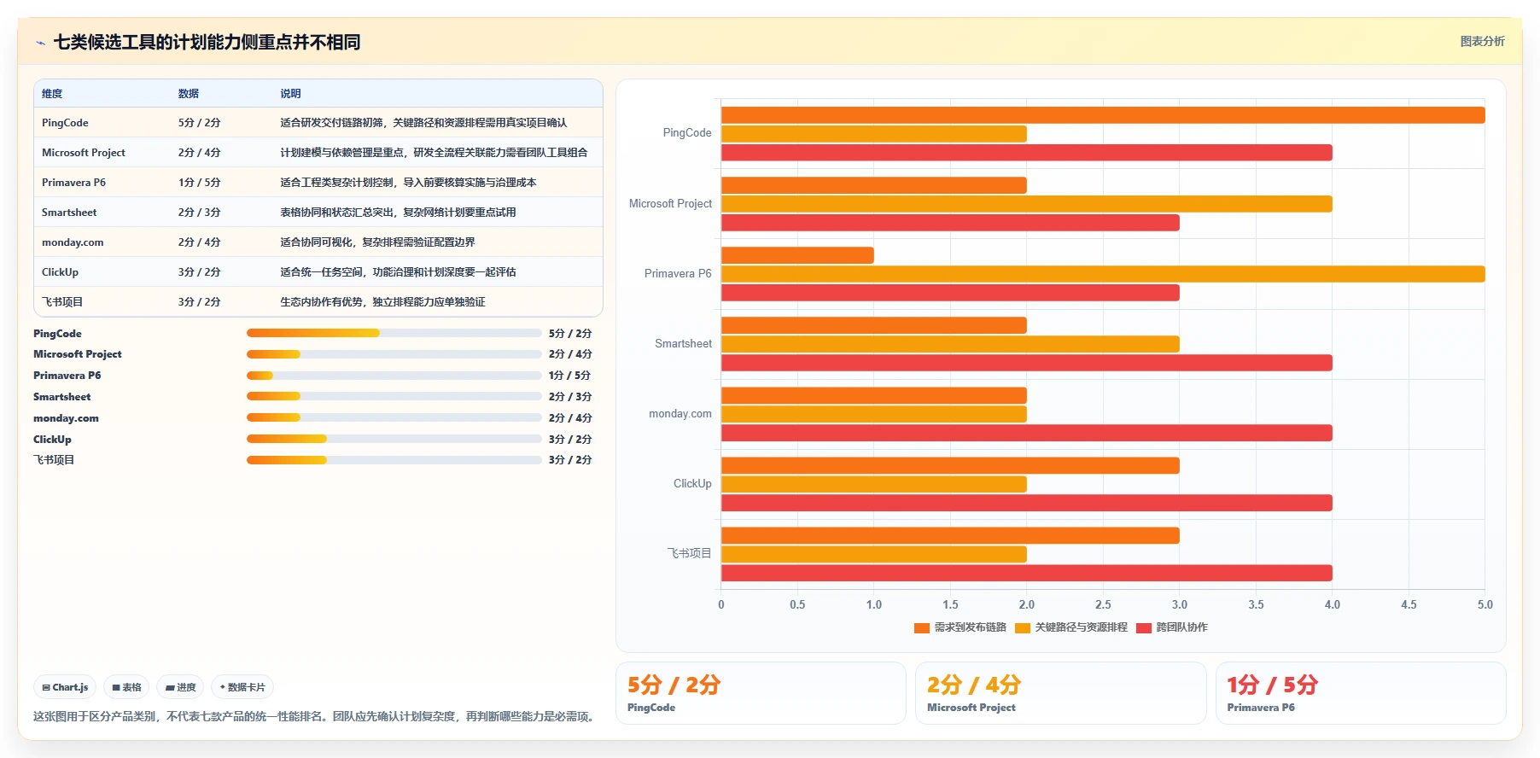Screen dimensions: 1540x758
Task: Click PingCode red 跨团队协作 chart bar
Action: [1027, 153]
